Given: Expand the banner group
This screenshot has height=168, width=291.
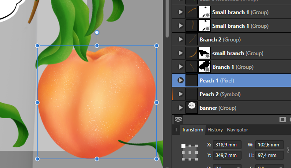Looking at the screenshot, I should coord(181,108).
